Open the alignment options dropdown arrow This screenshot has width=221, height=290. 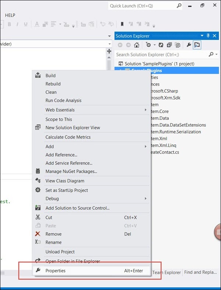coord(60,24)
